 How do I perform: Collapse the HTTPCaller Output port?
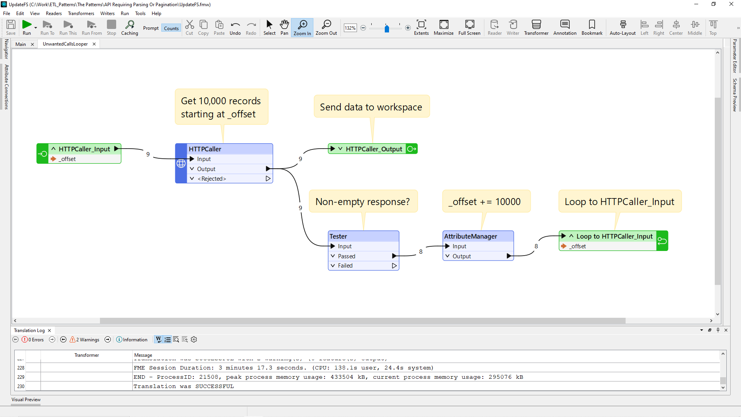click(192, 169)
